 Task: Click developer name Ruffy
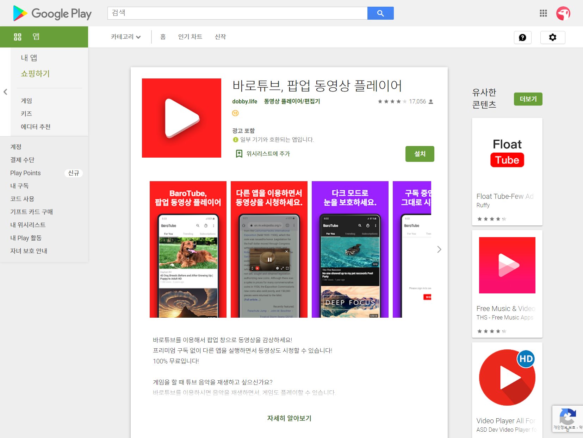[483, 205]
